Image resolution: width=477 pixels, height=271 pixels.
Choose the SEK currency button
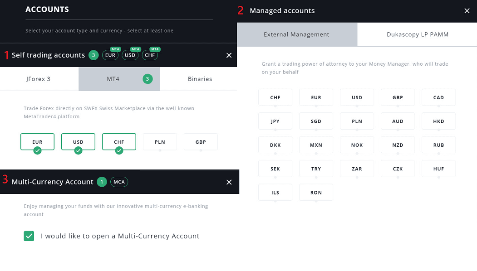[275, 169]
